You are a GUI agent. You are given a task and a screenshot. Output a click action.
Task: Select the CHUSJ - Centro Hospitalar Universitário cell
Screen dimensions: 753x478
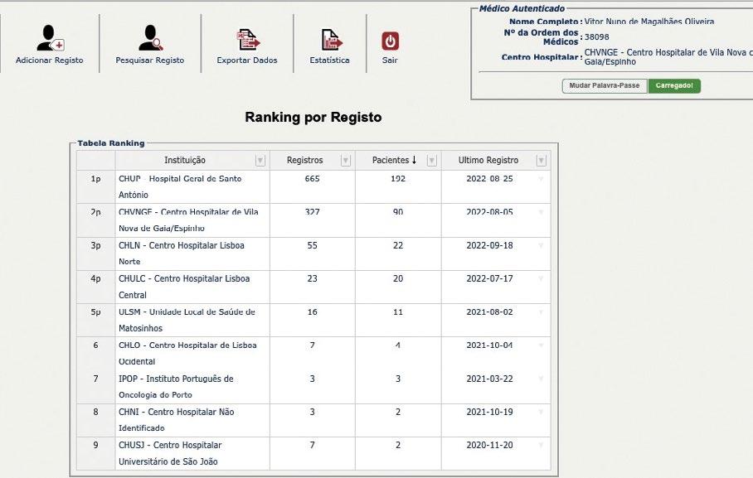(x=192, y=453)
